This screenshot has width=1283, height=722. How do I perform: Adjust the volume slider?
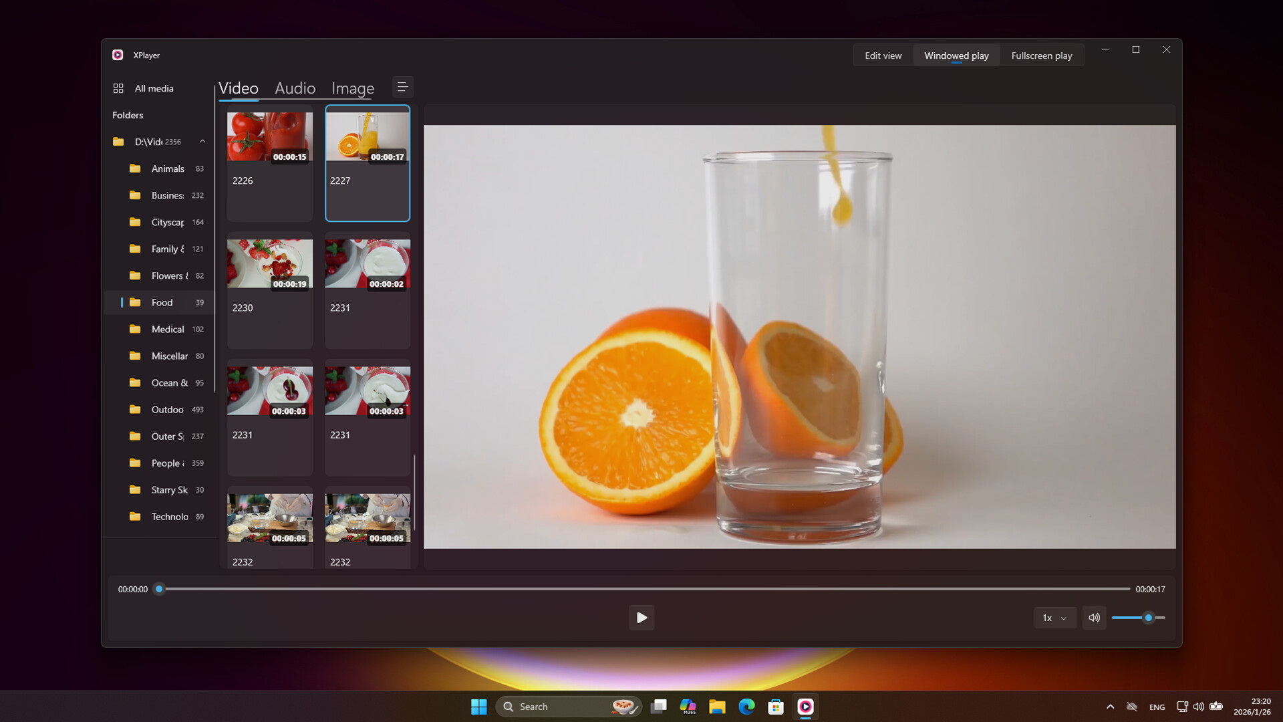point(1148,618)
